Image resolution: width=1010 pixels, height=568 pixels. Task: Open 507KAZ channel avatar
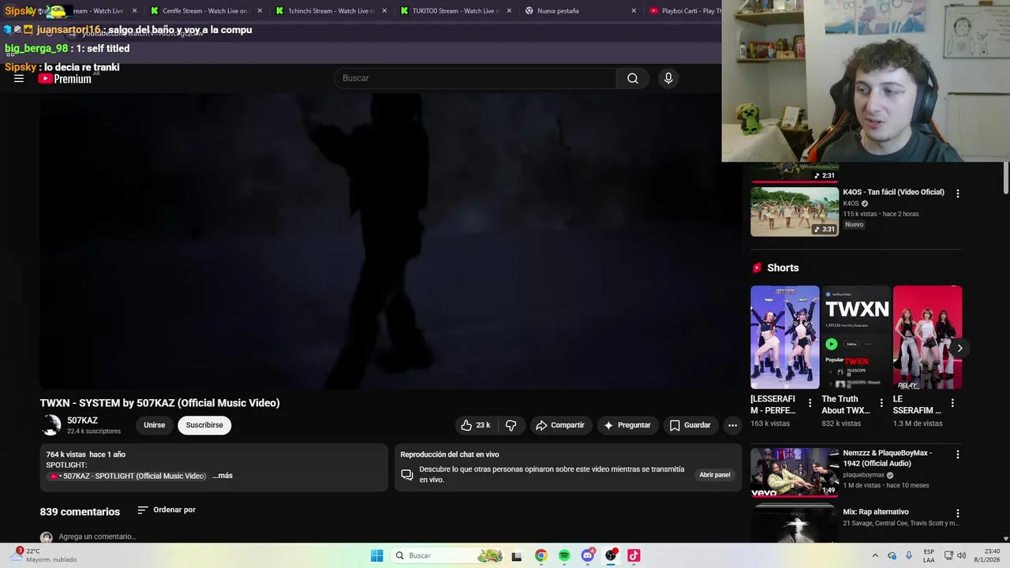click(x=51, y=425)
